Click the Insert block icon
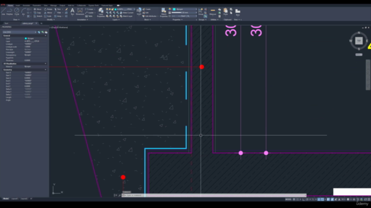The width and height of the screenshot is (371, 208). (x=139, y=12)
